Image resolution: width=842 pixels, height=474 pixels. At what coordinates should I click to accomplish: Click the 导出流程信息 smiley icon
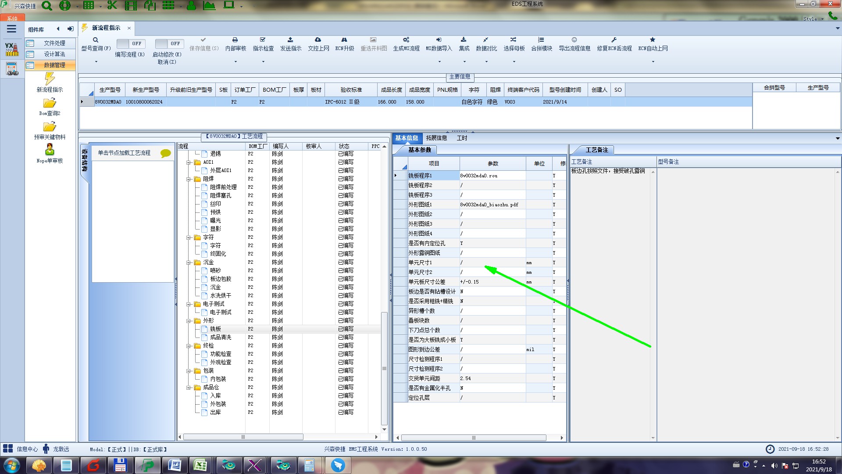(x=574, y=40)
